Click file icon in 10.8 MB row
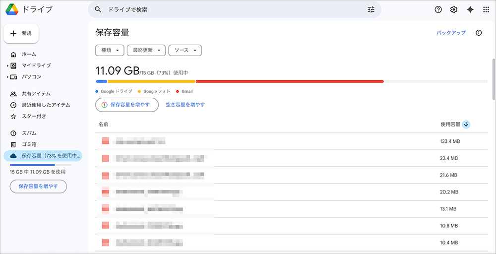Viewport: 496px width, 254px height. click(x=105, y=226)
